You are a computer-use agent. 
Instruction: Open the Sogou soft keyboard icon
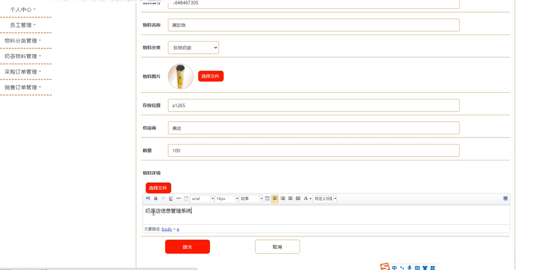point(418,268)
